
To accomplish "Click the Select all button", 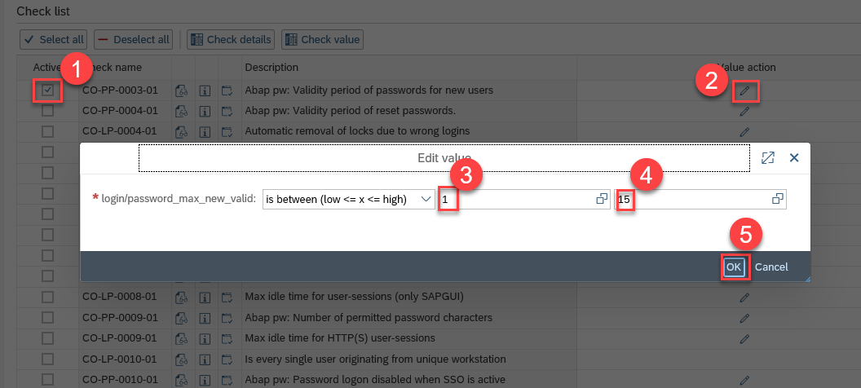I will (53, 39).
